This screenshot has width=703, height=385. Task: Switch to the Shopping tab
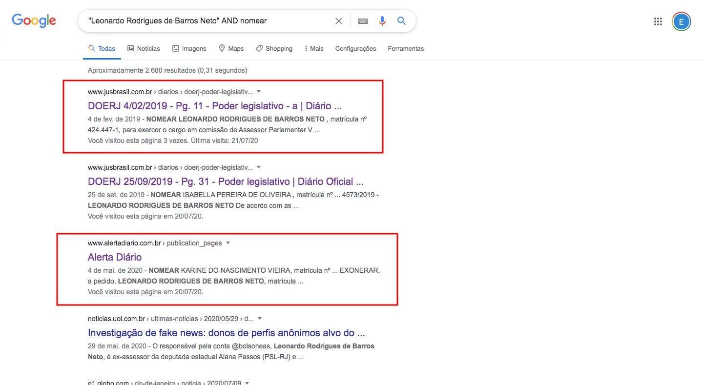(x=274, y=48)
